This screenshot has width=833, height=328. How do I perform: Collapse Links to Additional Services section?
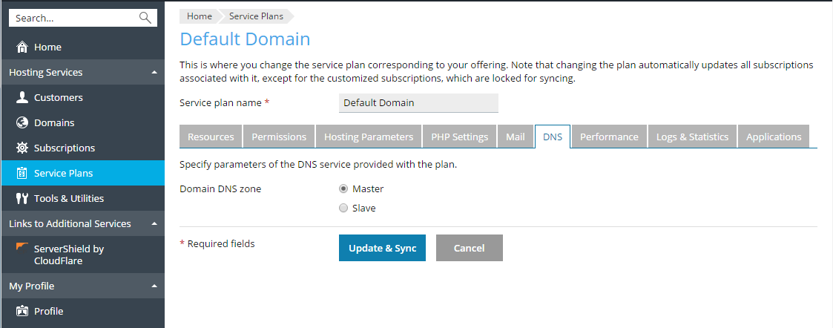(154, 224)
